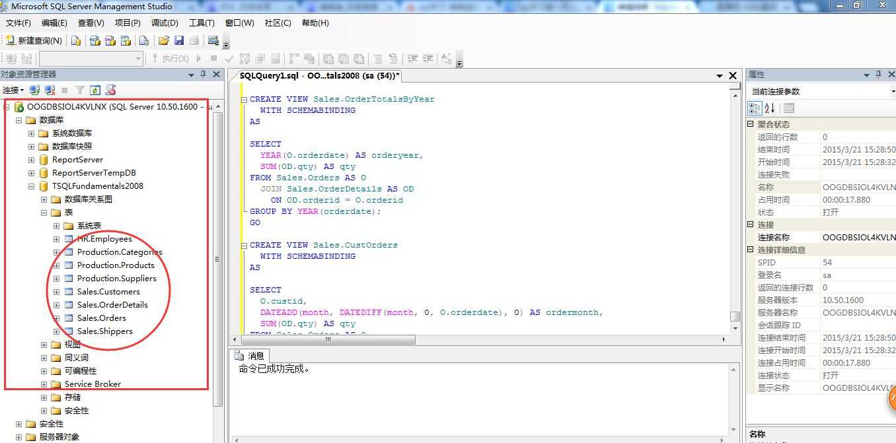Select Sales.Shippers table in tree
The width and height of the screenshot is (896, 443).
pos(104,331)
